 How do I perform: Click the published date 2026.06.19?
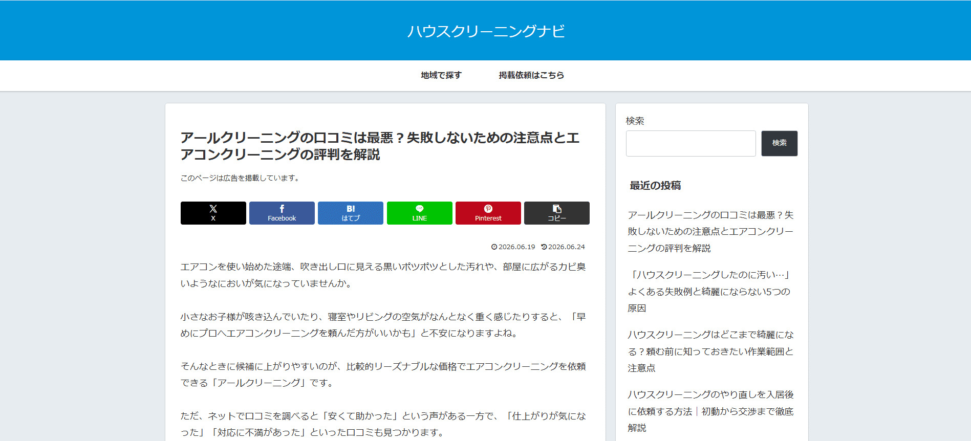513,247
